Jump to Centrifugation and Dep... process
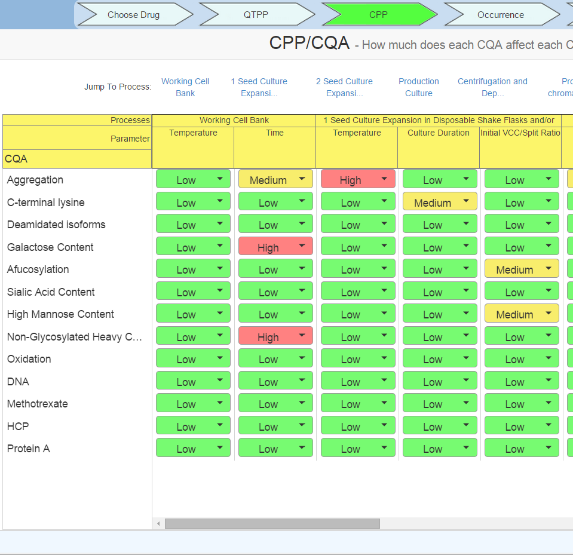 [492, 87]
